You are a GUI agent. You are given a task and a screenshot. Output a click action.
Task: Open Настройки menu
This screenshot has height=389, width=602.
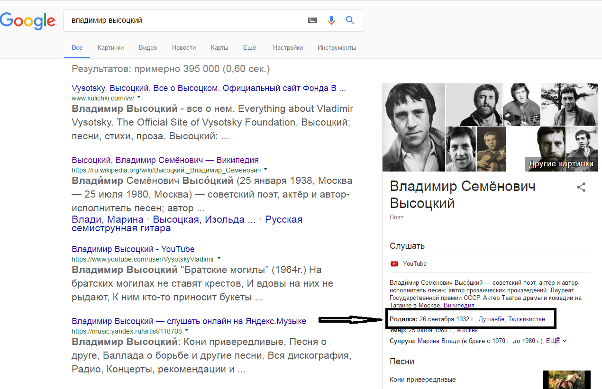288,47
